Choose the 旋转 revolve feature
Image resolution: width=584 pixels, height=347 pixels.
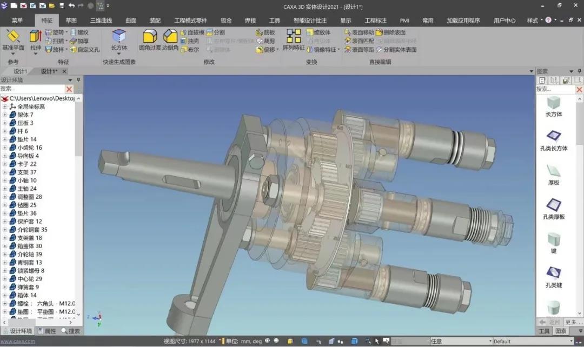pos(55,32)
